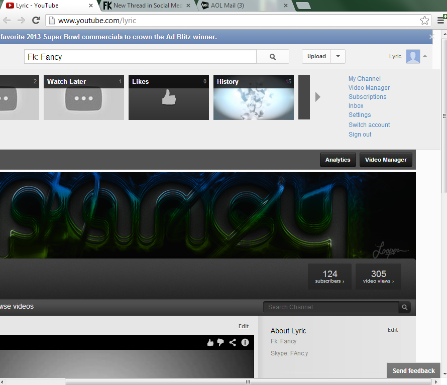Open channel Analytics button
The image size is (447, 385).
338,160
